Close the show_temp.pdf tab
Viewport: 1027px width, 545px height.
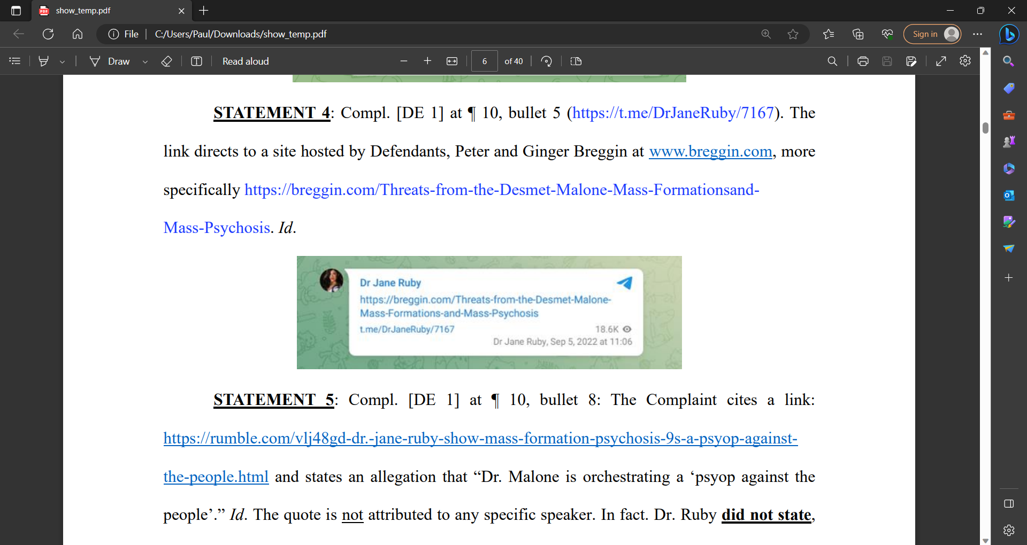point(181,11)
